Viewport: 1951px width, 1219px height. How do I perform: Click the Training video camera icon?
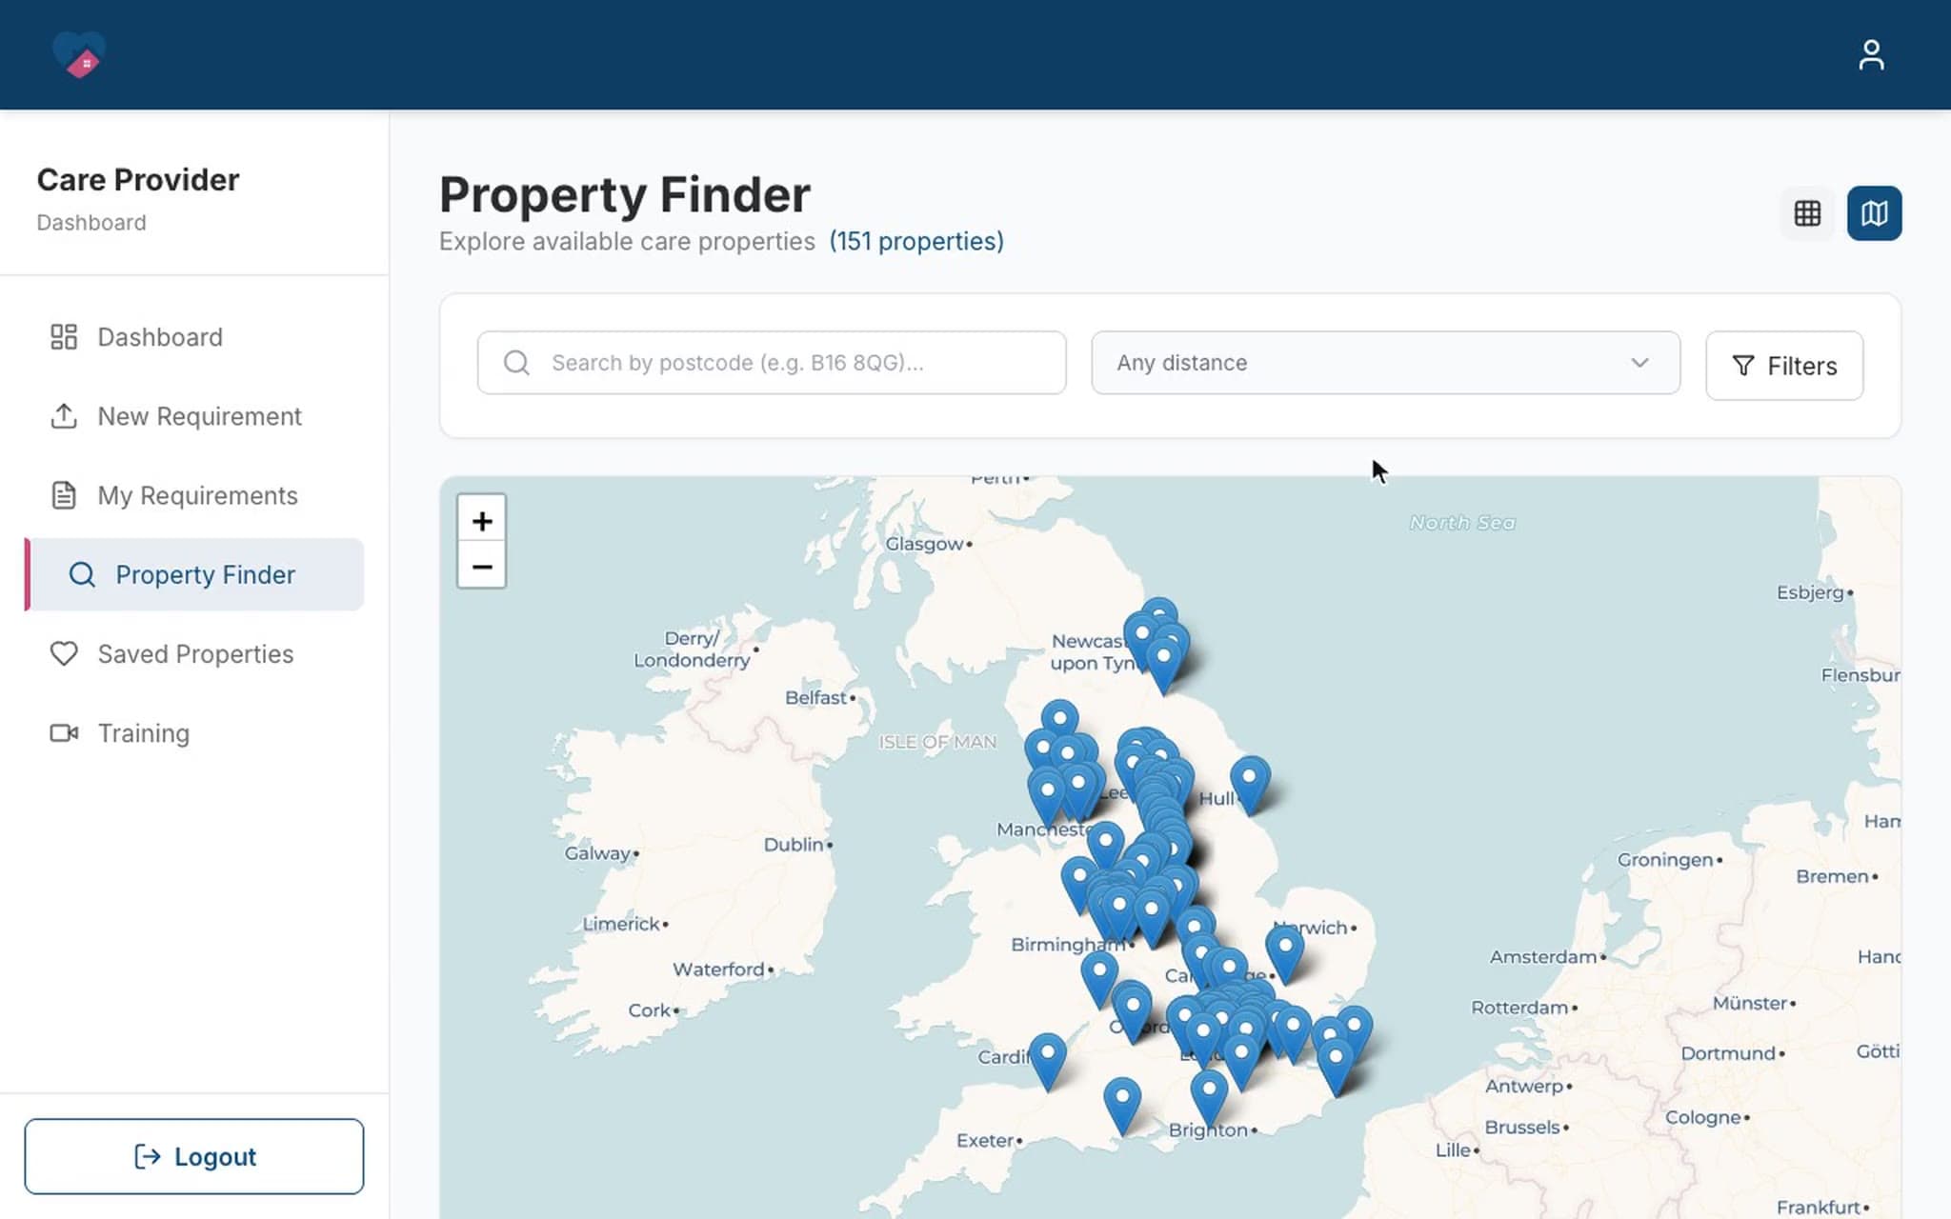point(64,733)
